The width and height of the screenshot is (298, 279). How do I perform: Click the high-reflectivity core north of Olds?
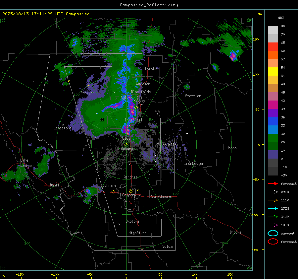126,130
